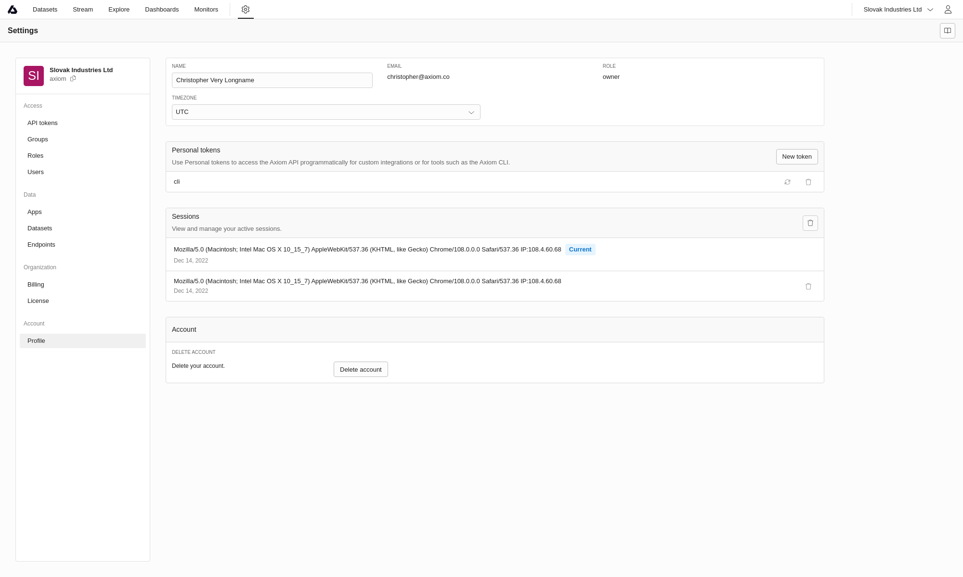Click the Axiom logo icon
This screenshot has height=577, width=963.
click(x=13, y=10)
